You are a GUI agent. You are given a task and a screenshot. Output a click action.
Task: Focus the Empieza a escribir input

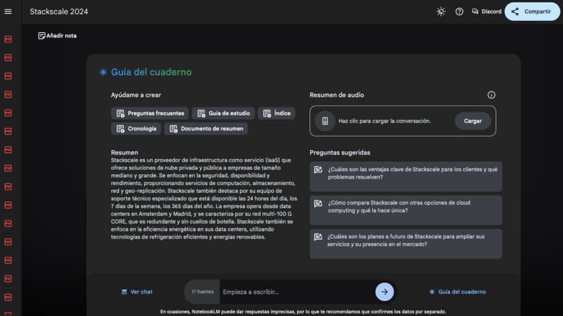(x=297, y=292)
